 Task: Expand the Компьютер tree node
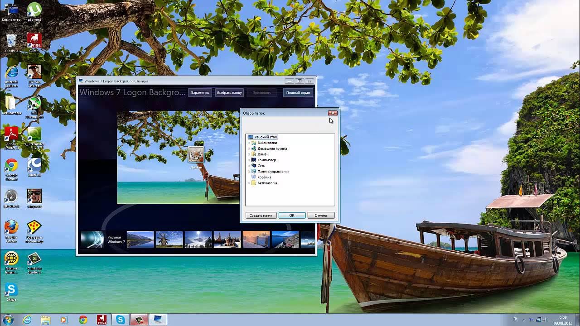coord(249,160)
